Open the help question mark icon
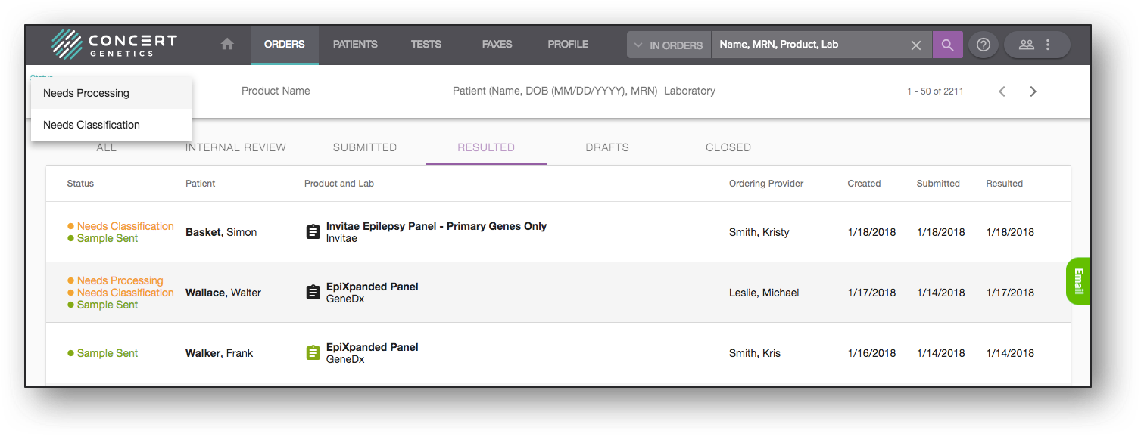 tap(984, 45)
